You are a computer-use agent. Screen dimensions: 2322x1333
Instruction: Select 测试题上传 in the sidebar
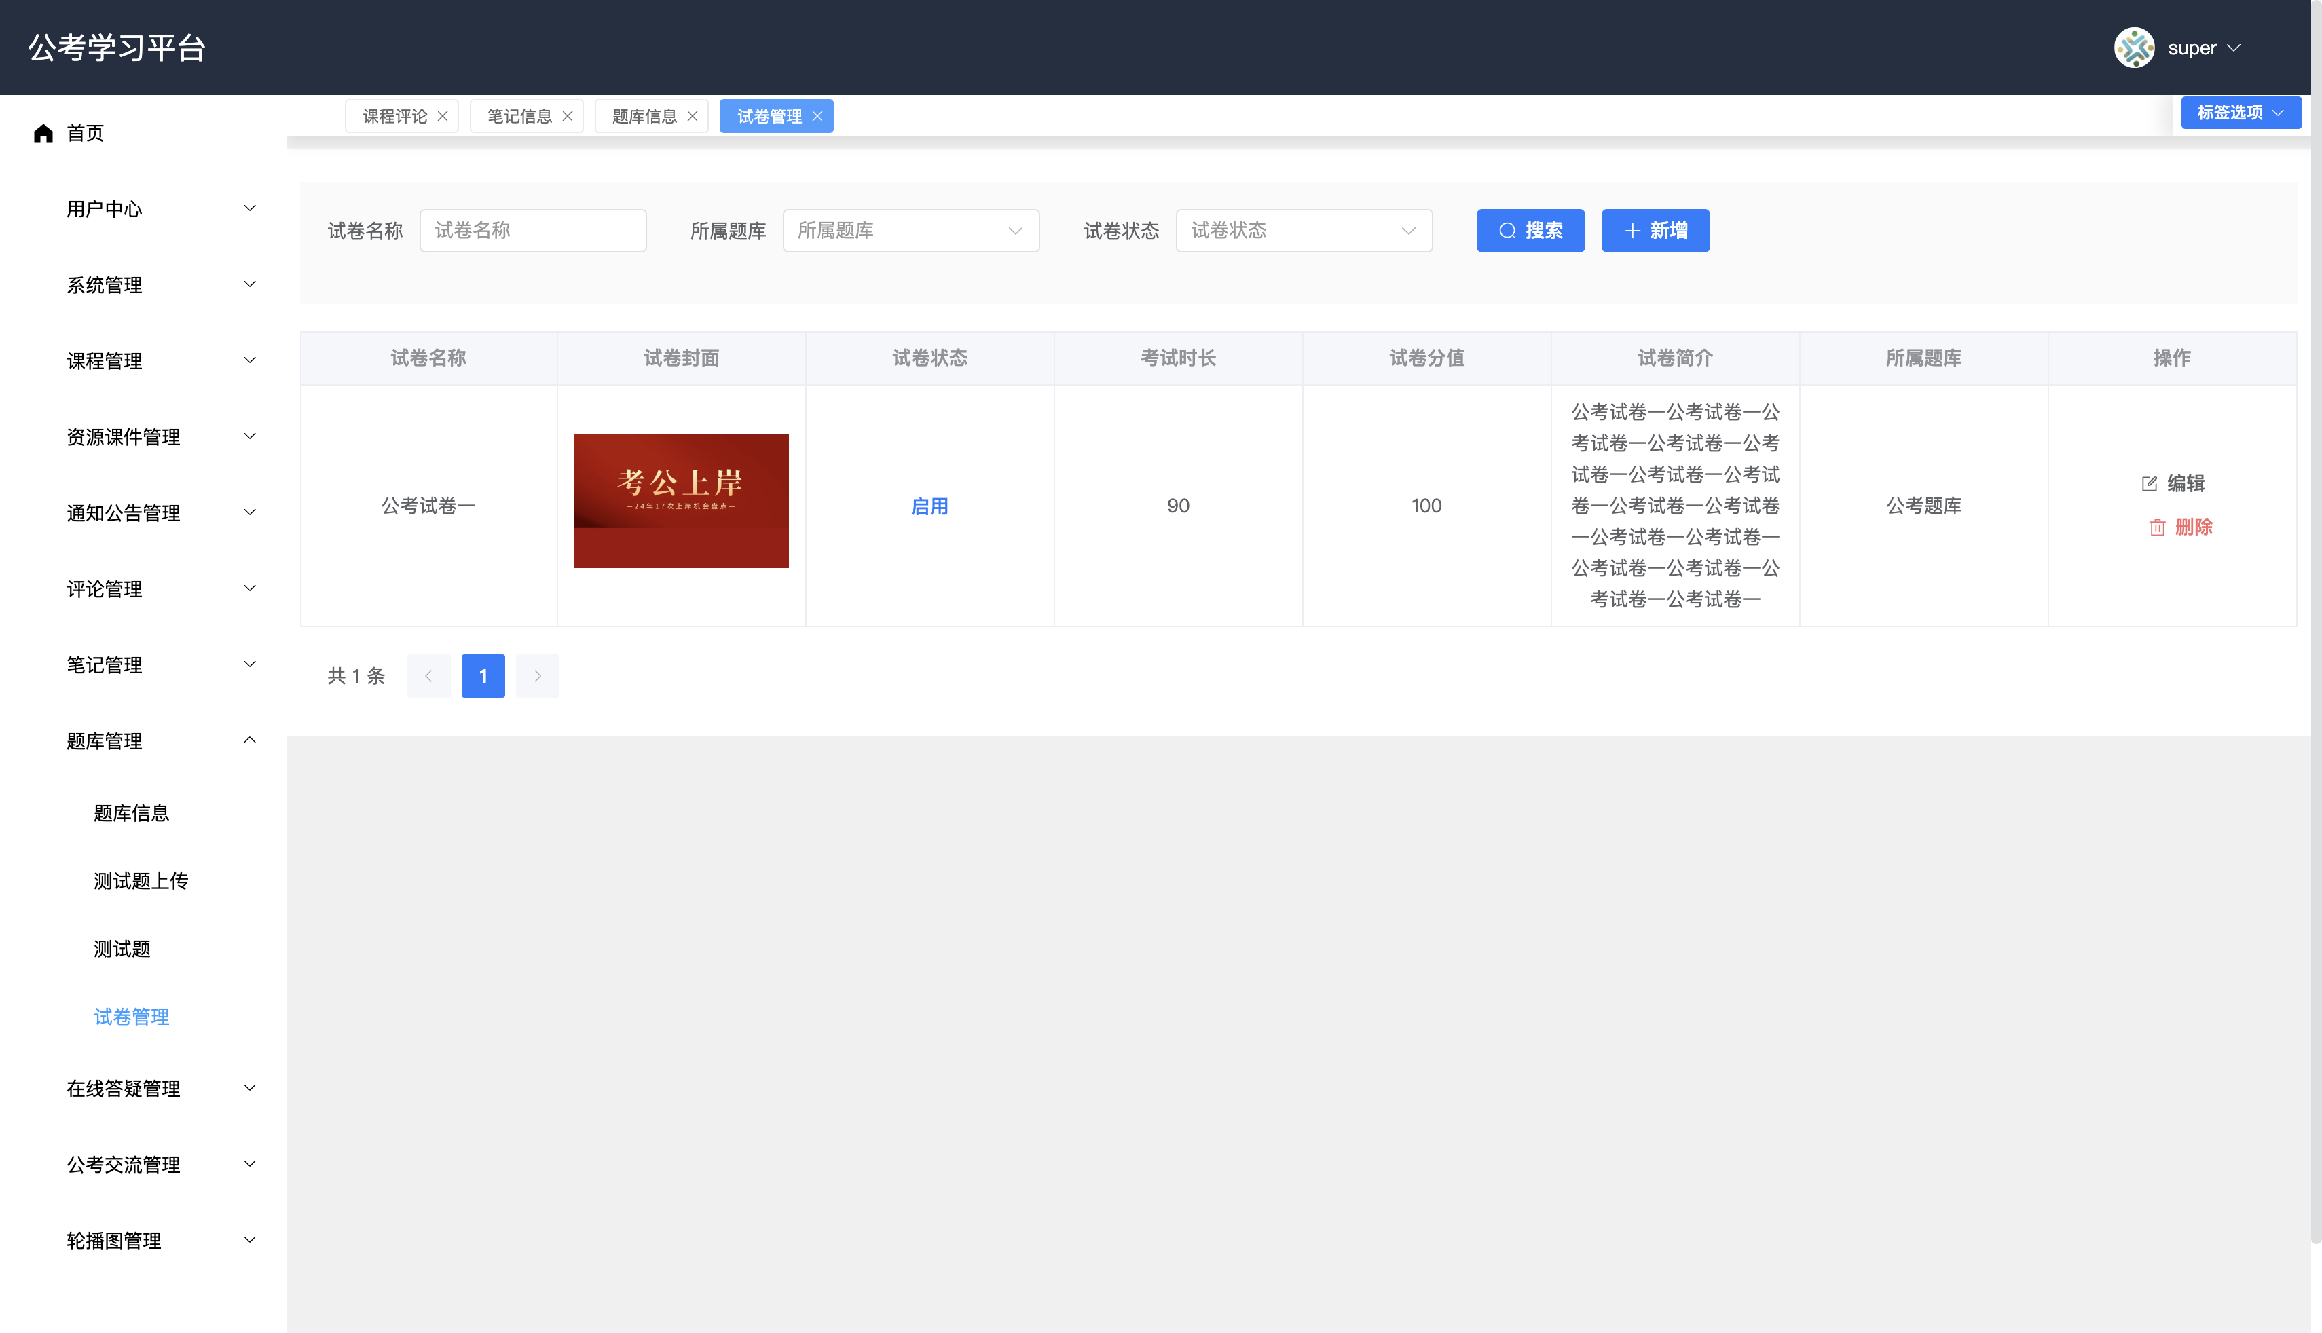pos(141,881)
